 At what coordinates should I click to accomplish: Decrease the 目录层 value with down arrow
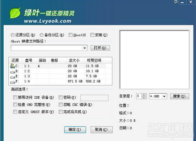coord(144,98)
